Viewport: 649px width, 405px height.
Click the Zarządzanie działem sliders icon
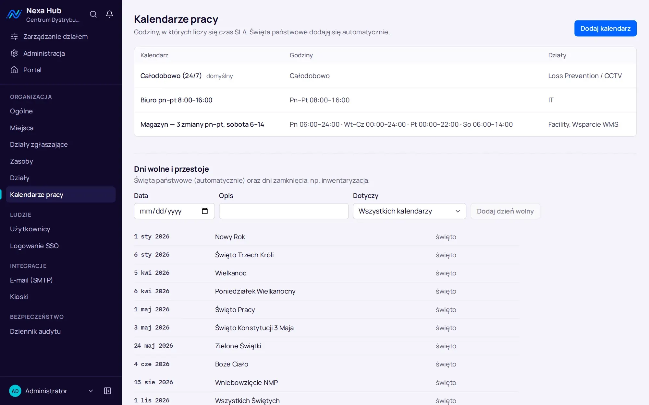pyautogui.click(x=14, y=37)
